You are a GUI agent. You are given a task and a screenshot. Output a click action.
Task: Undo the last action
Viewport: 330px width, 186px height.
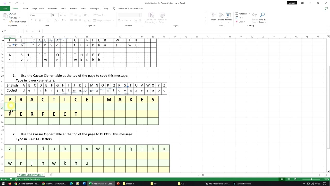[x=10, y=3]
